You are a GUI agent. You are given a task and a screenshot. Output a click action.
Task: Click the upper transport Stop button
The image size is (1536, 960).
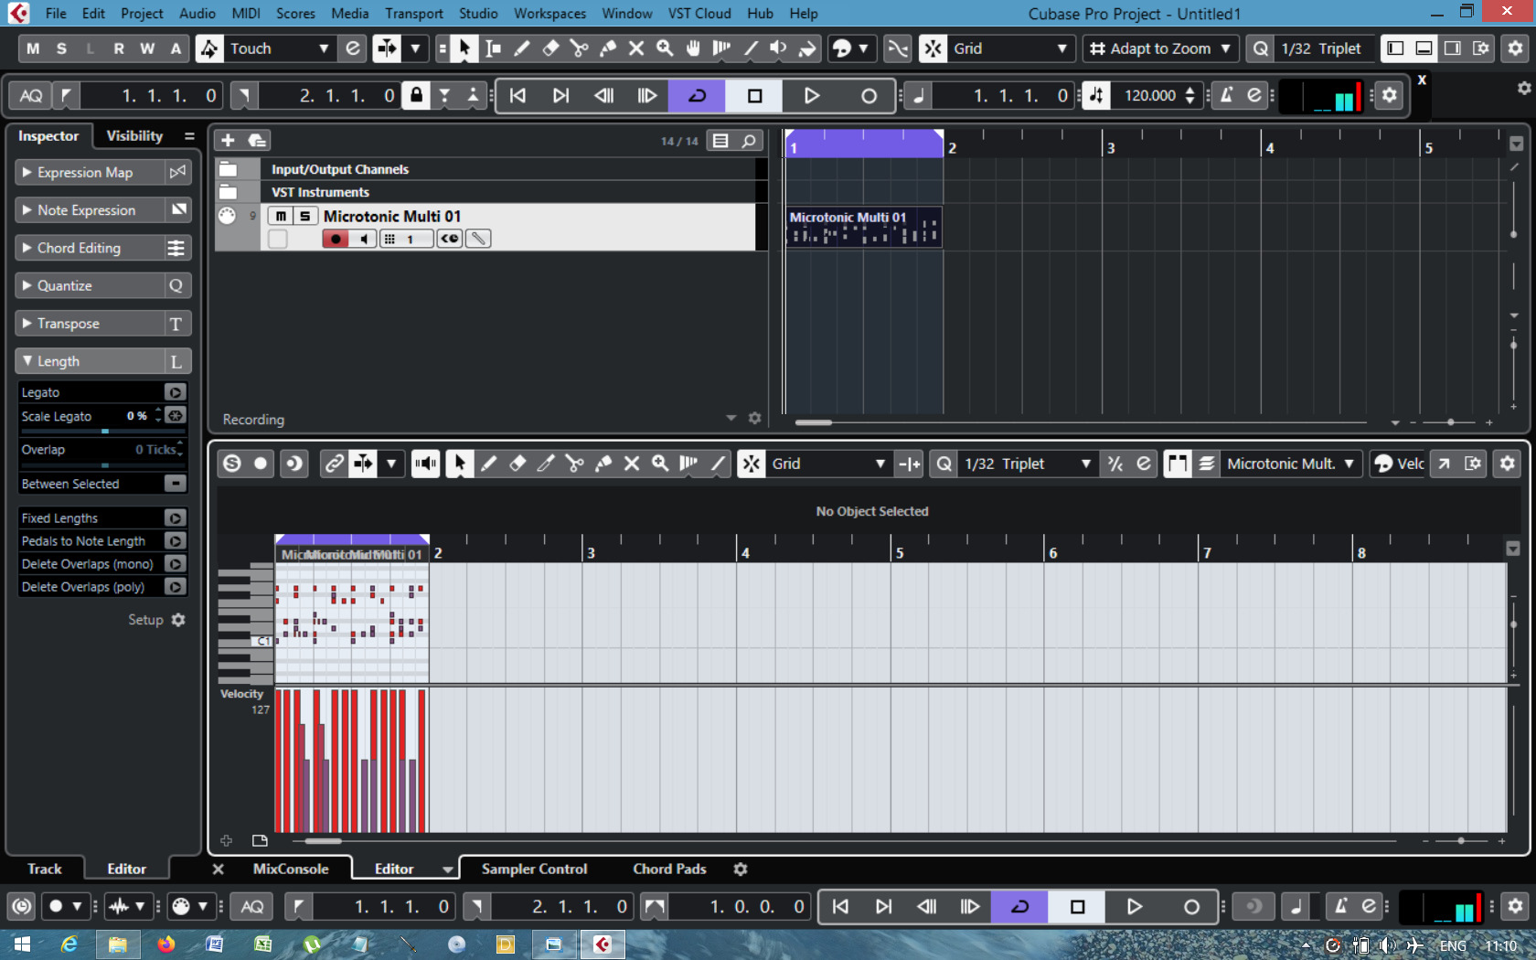754,95
